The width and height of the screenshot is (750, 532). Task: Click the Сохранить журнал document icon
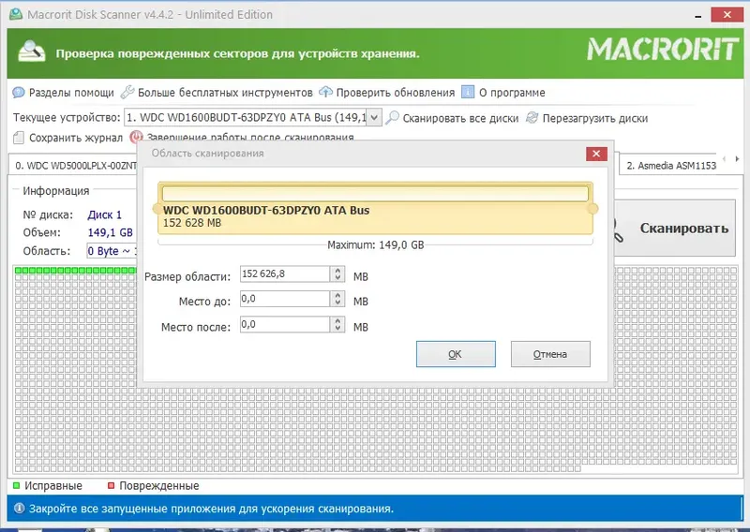coord(19,138)
